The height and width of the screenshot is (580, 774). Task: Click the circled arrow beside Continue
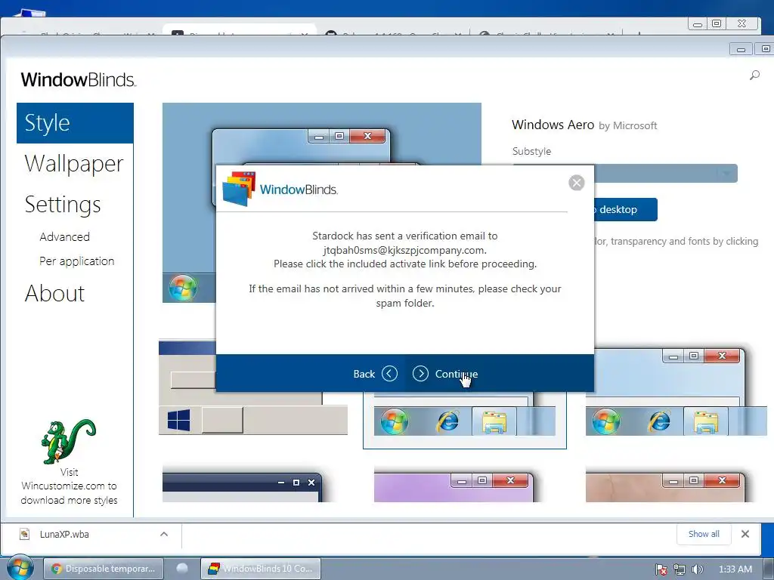[420, 374]
